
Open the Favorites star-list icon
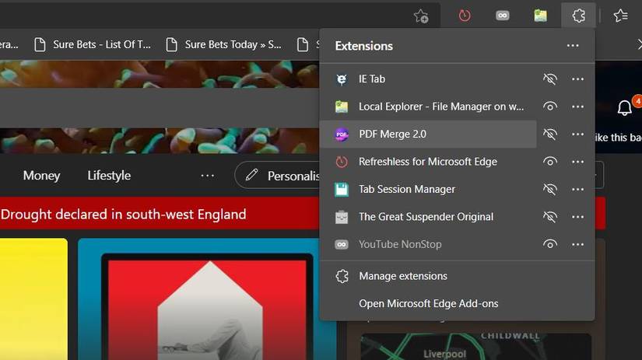coord(621,16)
